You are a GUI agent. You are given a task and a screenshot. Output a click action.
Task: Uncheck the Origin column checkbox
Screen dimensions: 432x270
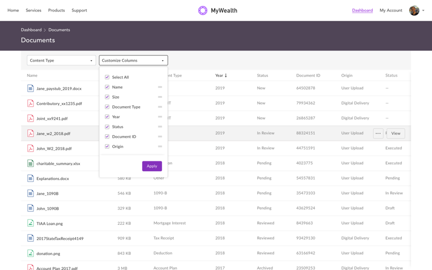coord(107,147)
